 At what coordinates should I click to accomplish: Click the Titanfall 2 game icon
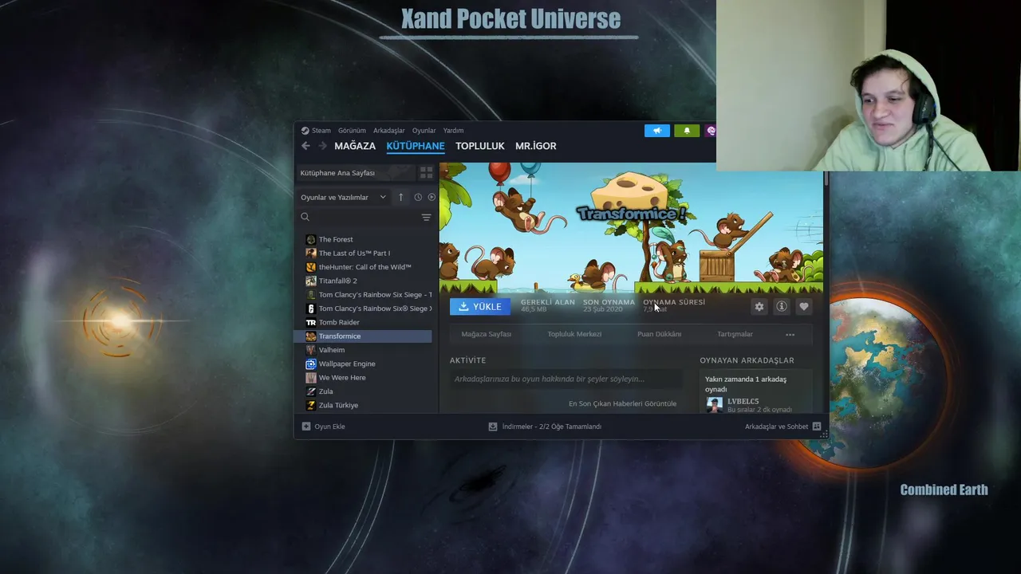[x=311, y=281]
